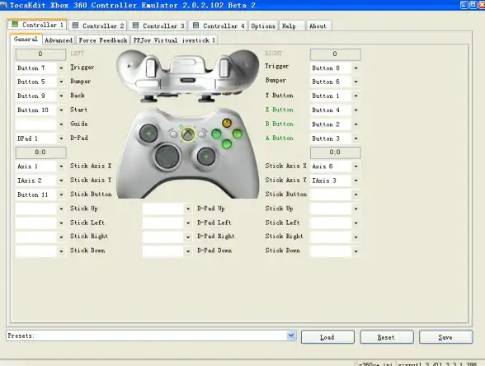485x366 pixels.
Task: Open the Options tab
Action: click(263, 26)
